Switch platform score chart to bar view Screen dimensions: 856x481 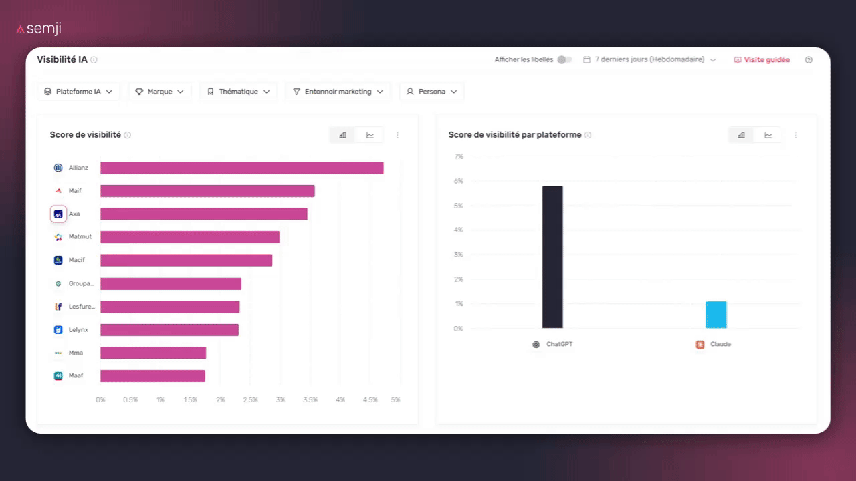pyautogui.click(x=741, y=135)
